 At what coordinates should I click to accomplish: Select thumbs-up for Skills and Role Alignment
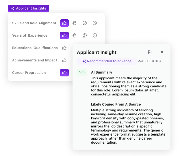(64, 23)
